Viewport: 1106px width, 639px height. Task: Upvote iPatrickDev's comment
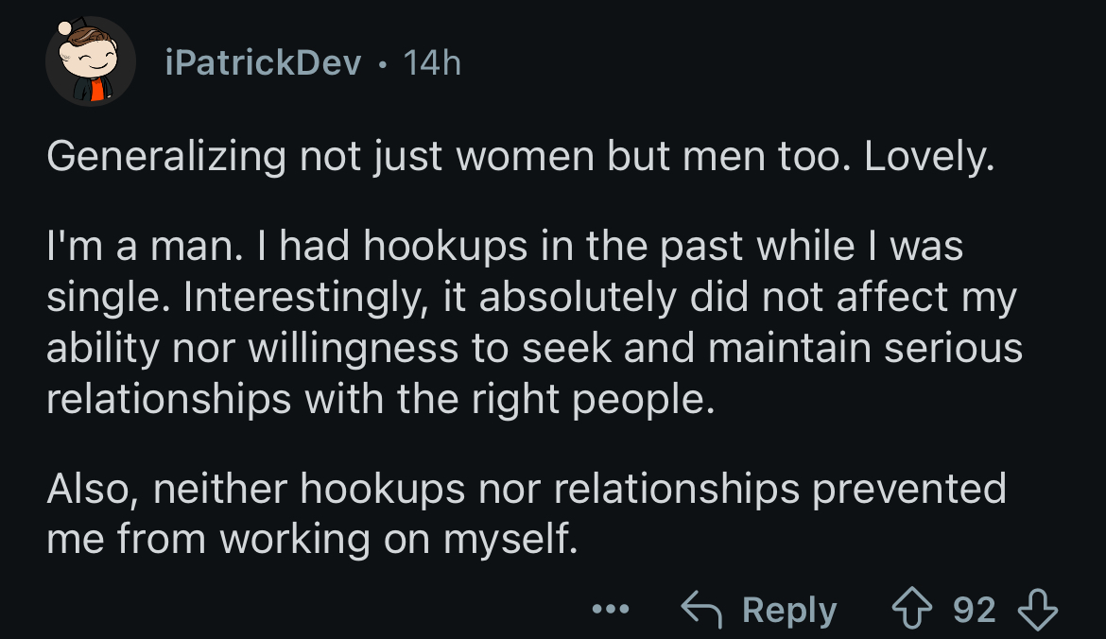pos(912,608)
